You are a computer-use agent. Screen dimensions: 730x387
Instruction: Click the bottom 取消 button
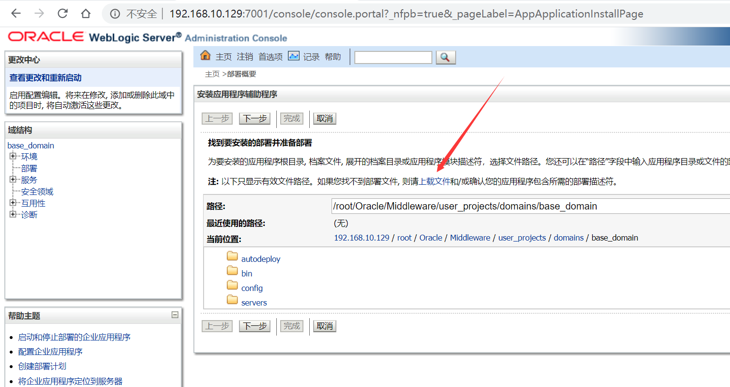[325, 326]
